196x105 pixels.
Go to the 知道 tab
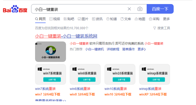click(112, 19)
